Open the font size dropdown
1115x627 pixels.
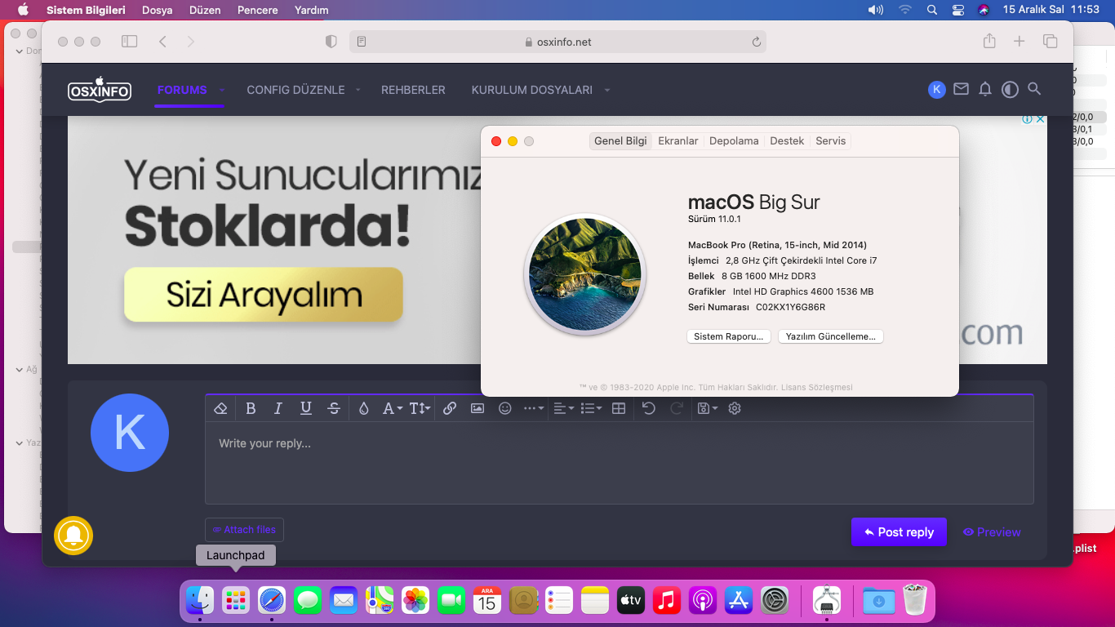(x=420, y=408)
